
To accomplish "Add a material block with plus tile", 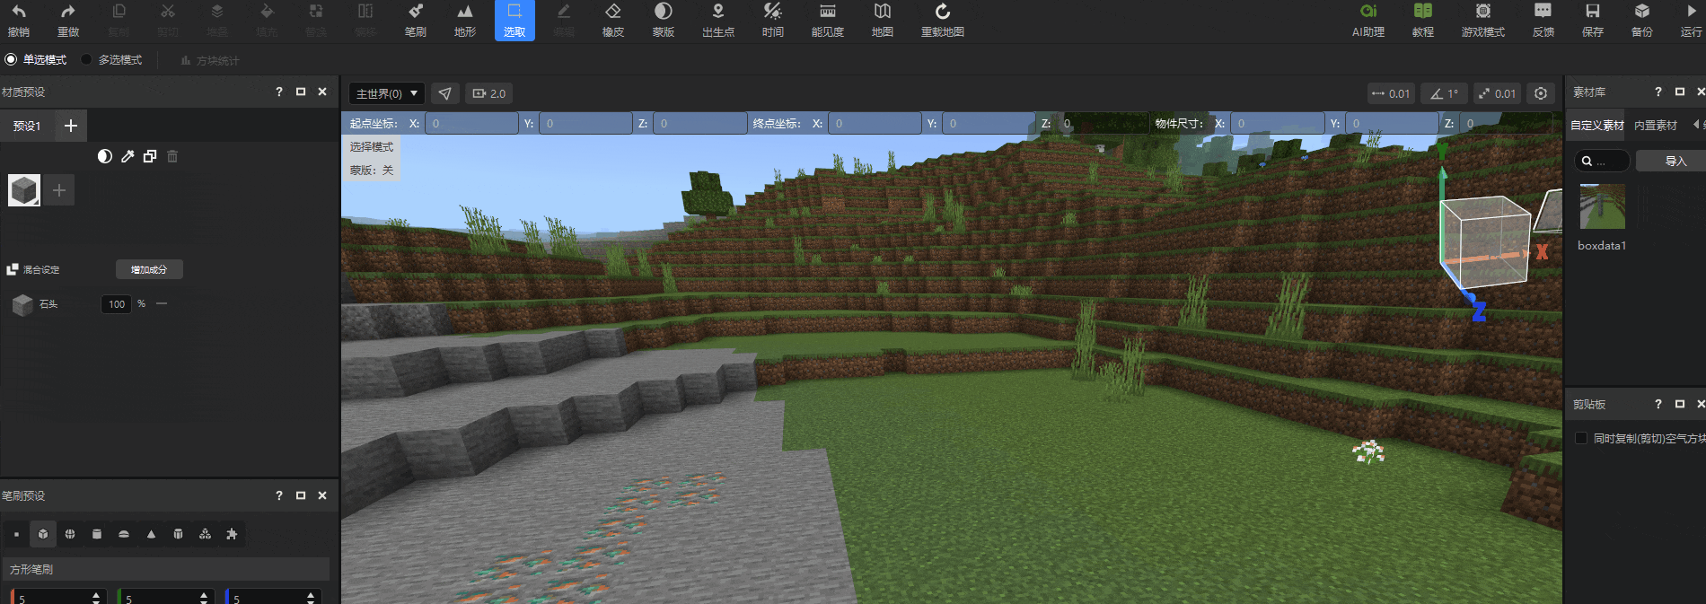I will coord(59,190).
